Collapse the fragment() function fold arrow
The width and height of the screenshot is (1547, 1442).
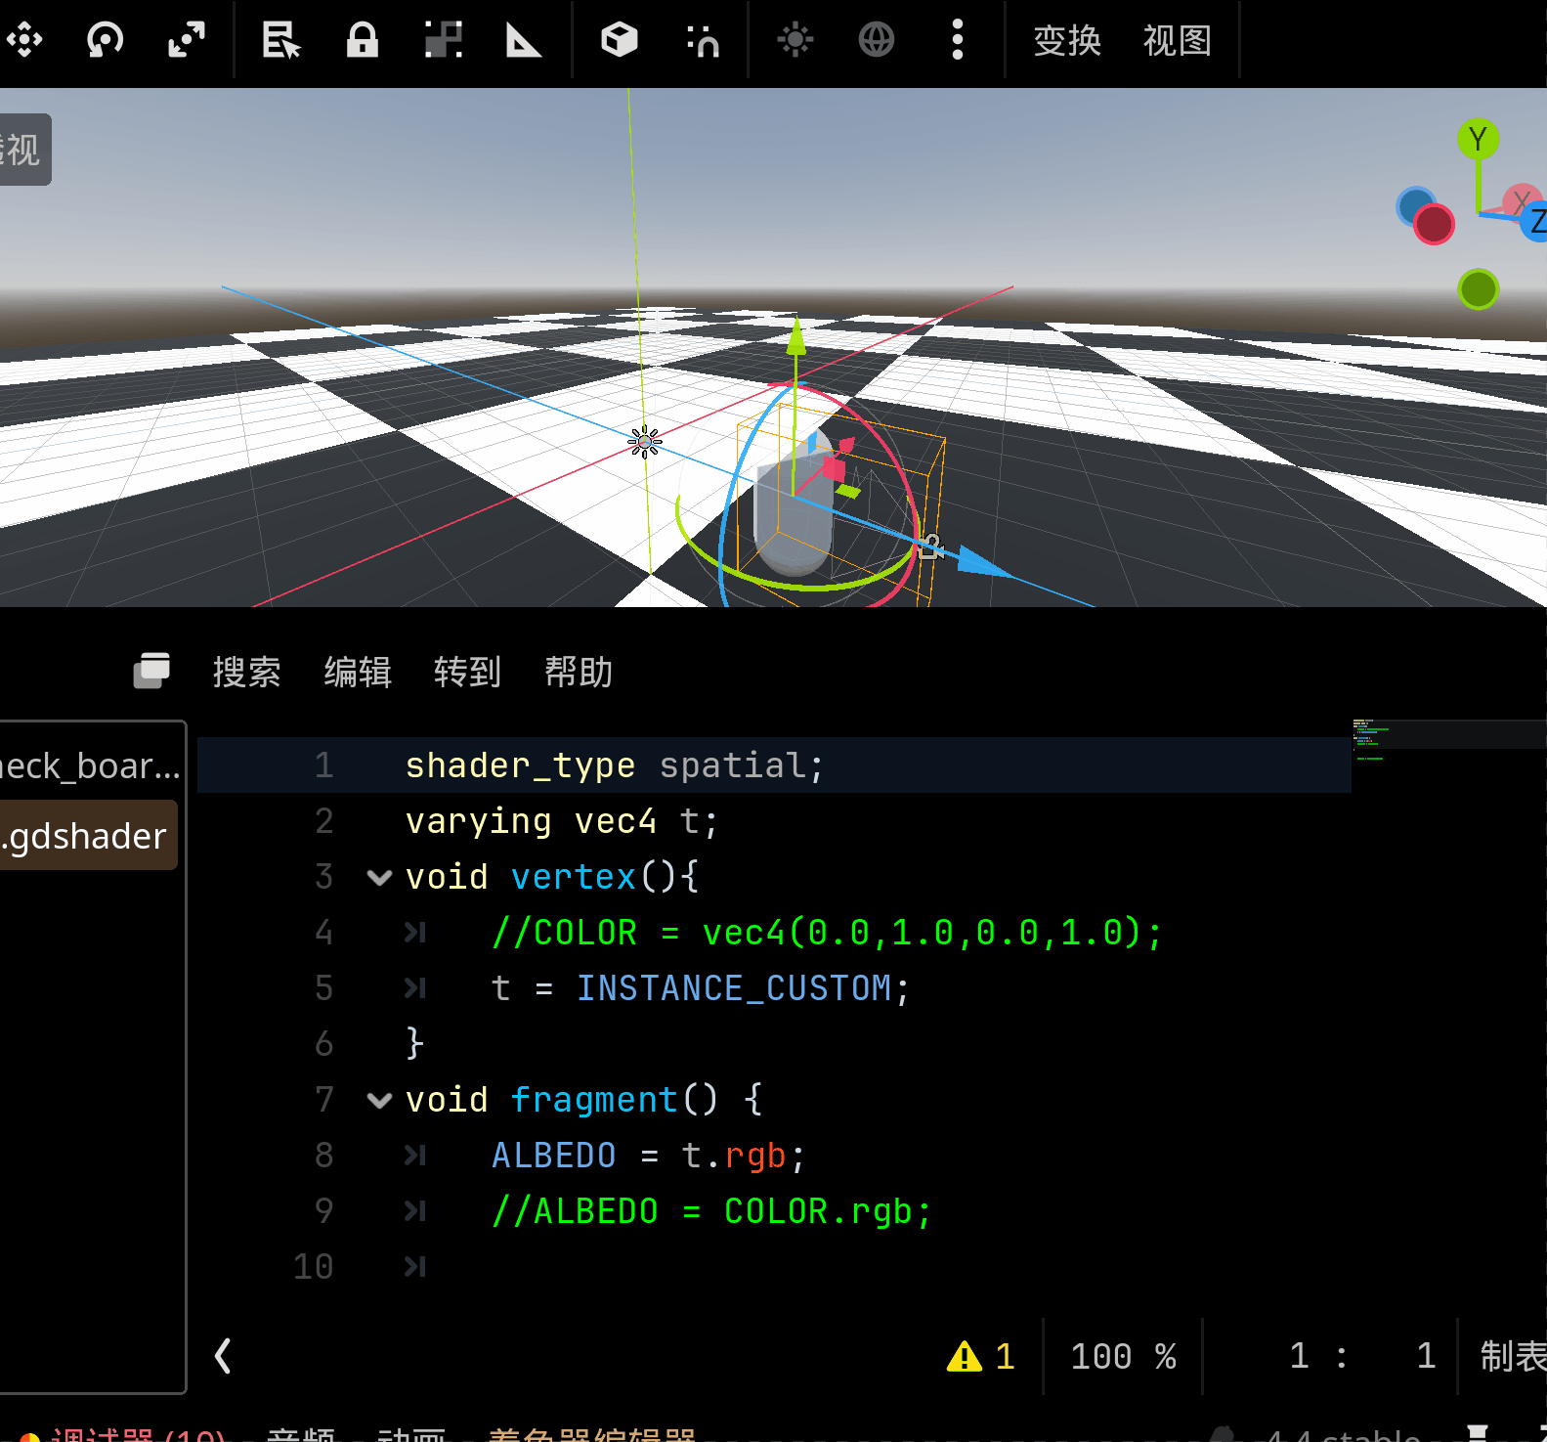coord(379,1100)
